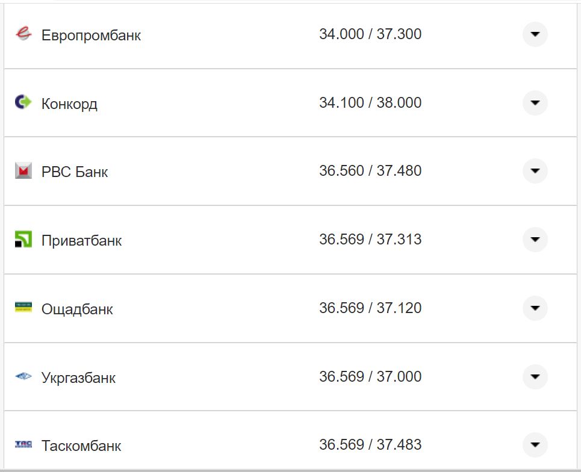Click the Таскомбанк logo icon
The image size is (581, 472).
tap(23, 445)
